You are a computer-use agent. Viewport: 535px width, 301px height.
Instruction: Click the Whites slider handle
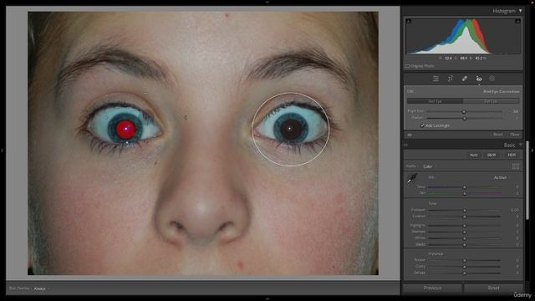(x=465, y=238)
